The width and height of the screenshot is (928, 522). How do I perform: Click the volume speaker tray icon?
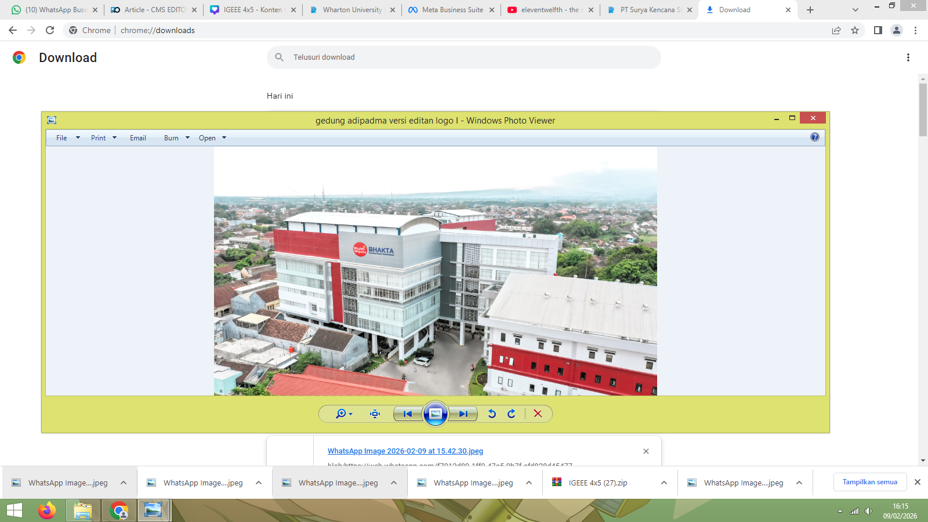868,511
